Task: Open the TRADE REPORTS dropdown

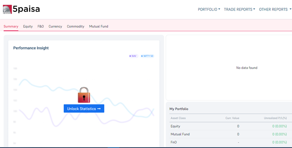Action: coord(239,9)
